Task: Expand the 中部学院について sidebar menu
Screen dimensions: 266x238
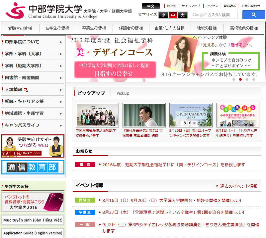Action: [33, 42]
